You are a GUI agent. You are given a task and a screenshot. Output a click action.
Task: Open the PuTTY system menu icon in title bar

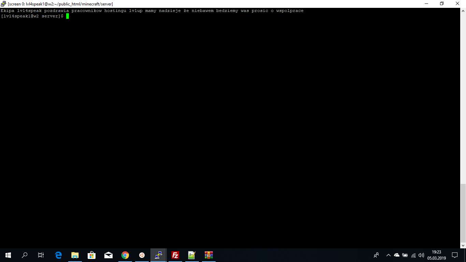click(3, 4)
